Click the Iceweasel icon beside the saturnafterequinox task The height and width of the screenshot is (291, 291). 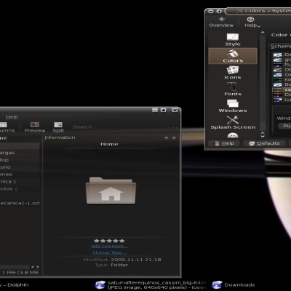point(100,284)
